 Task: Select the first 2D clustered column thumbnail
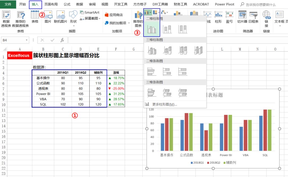[151, 29]
